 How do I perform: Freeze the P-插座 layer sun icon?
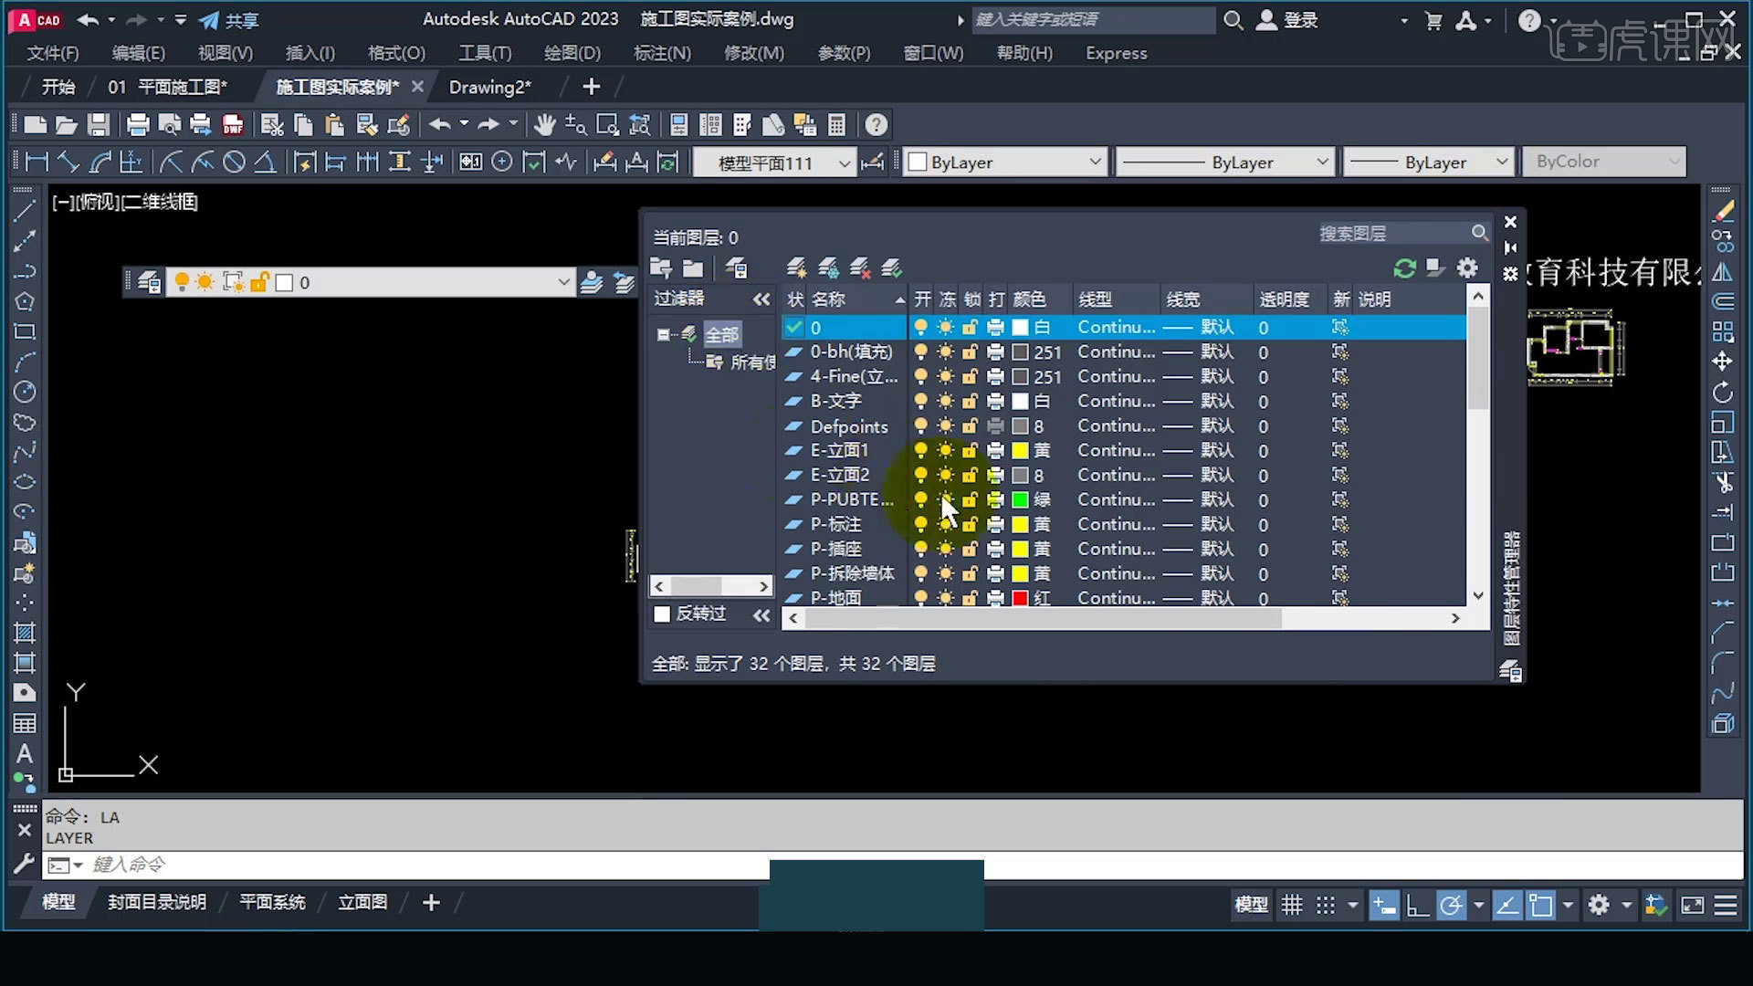(945, 549)
